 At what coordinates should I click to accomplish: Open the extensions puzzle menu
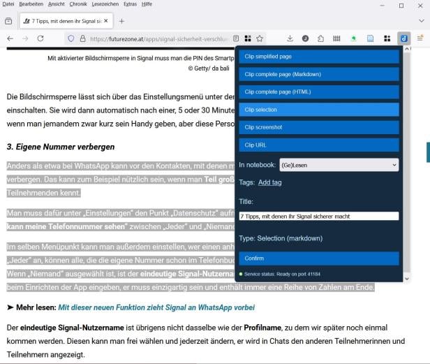pyautogui.click(x=320, y=38)
